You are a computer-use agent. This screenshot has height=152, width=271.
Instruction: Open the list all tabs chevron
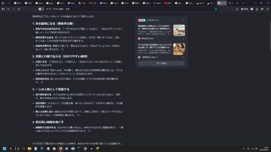click(x=243, y=3)
